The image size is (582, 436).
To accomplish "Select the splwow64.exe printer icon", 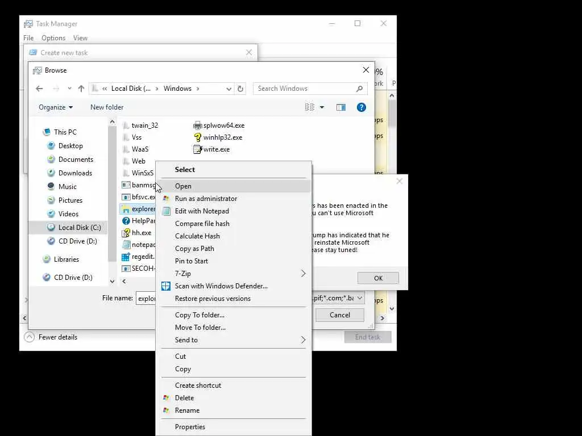I will pos(197,125).
